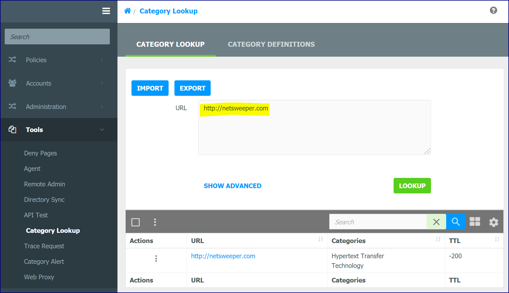Switch to the Category Definitions tab
This screenshot has height=293, width=509.
(271, 44)
